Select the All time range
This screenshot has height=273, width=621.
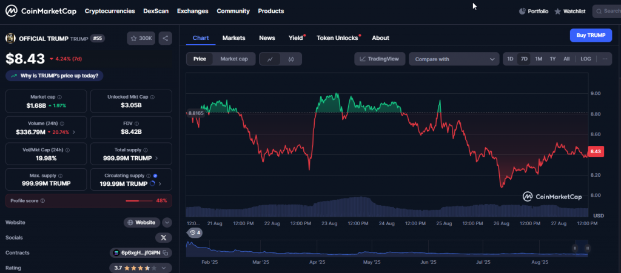click(566, 59)
